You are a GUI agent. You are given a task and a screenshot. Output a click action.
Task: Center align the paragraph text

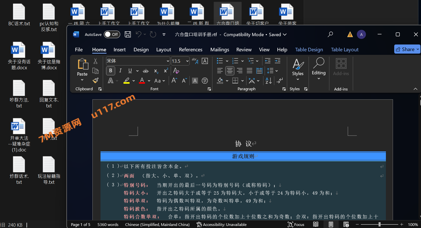[230, 71]
